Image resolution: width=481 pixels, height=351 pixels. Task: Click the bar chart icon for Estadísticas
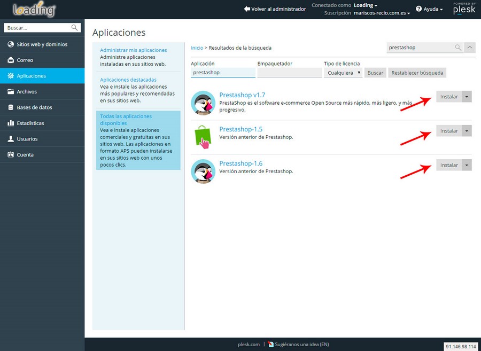11,123
